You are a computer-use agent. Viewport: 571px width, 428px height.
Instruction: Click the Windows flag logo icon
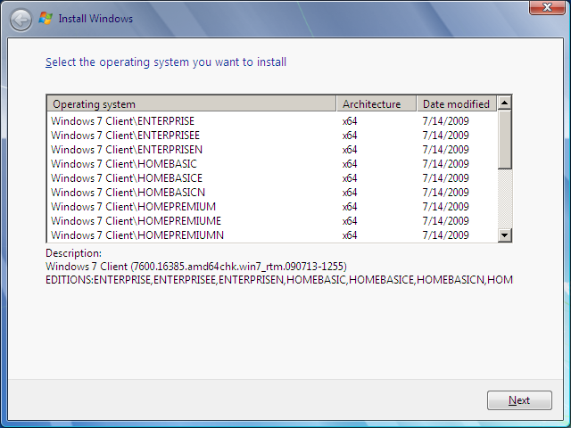46,18
